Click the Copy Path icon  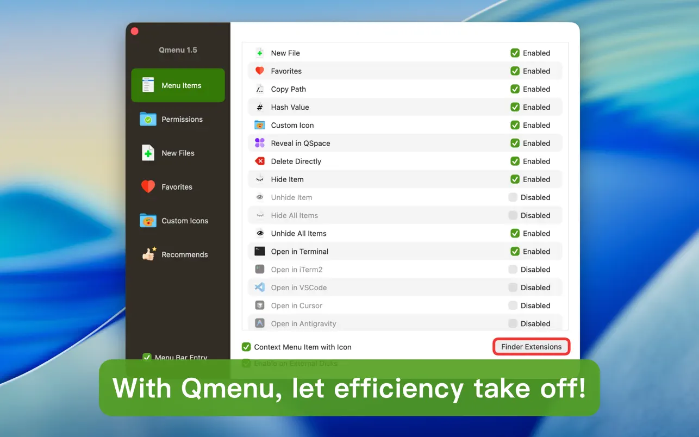(x=260, y=89)
